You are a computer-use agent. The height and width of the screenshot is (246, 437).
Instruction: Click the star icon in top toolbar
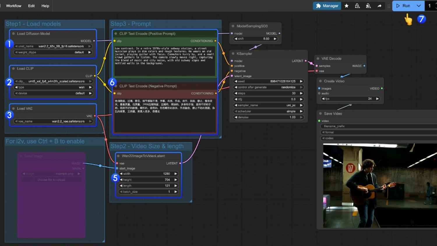point(346,6)
